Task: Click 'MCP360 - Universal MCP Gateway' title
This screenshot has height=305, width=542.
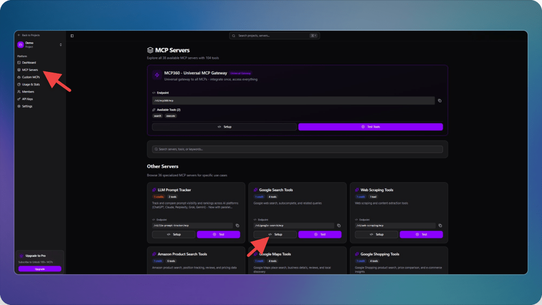Action: coord(196,73)
